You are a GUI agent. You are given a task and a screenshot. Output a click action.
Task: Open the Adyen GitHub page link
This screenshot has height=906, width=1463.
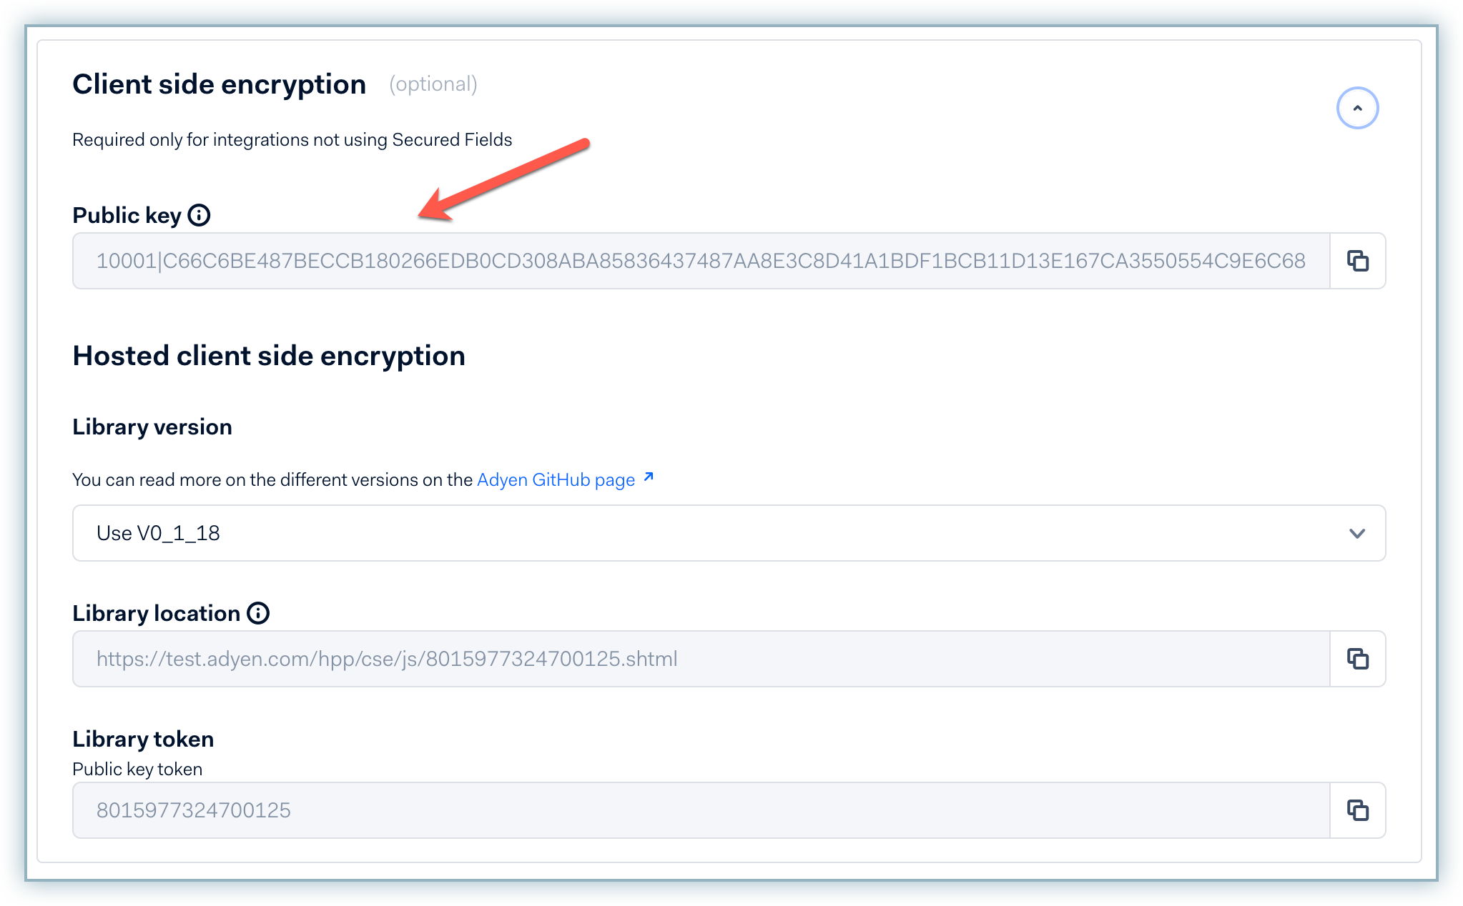pos(556,479)
